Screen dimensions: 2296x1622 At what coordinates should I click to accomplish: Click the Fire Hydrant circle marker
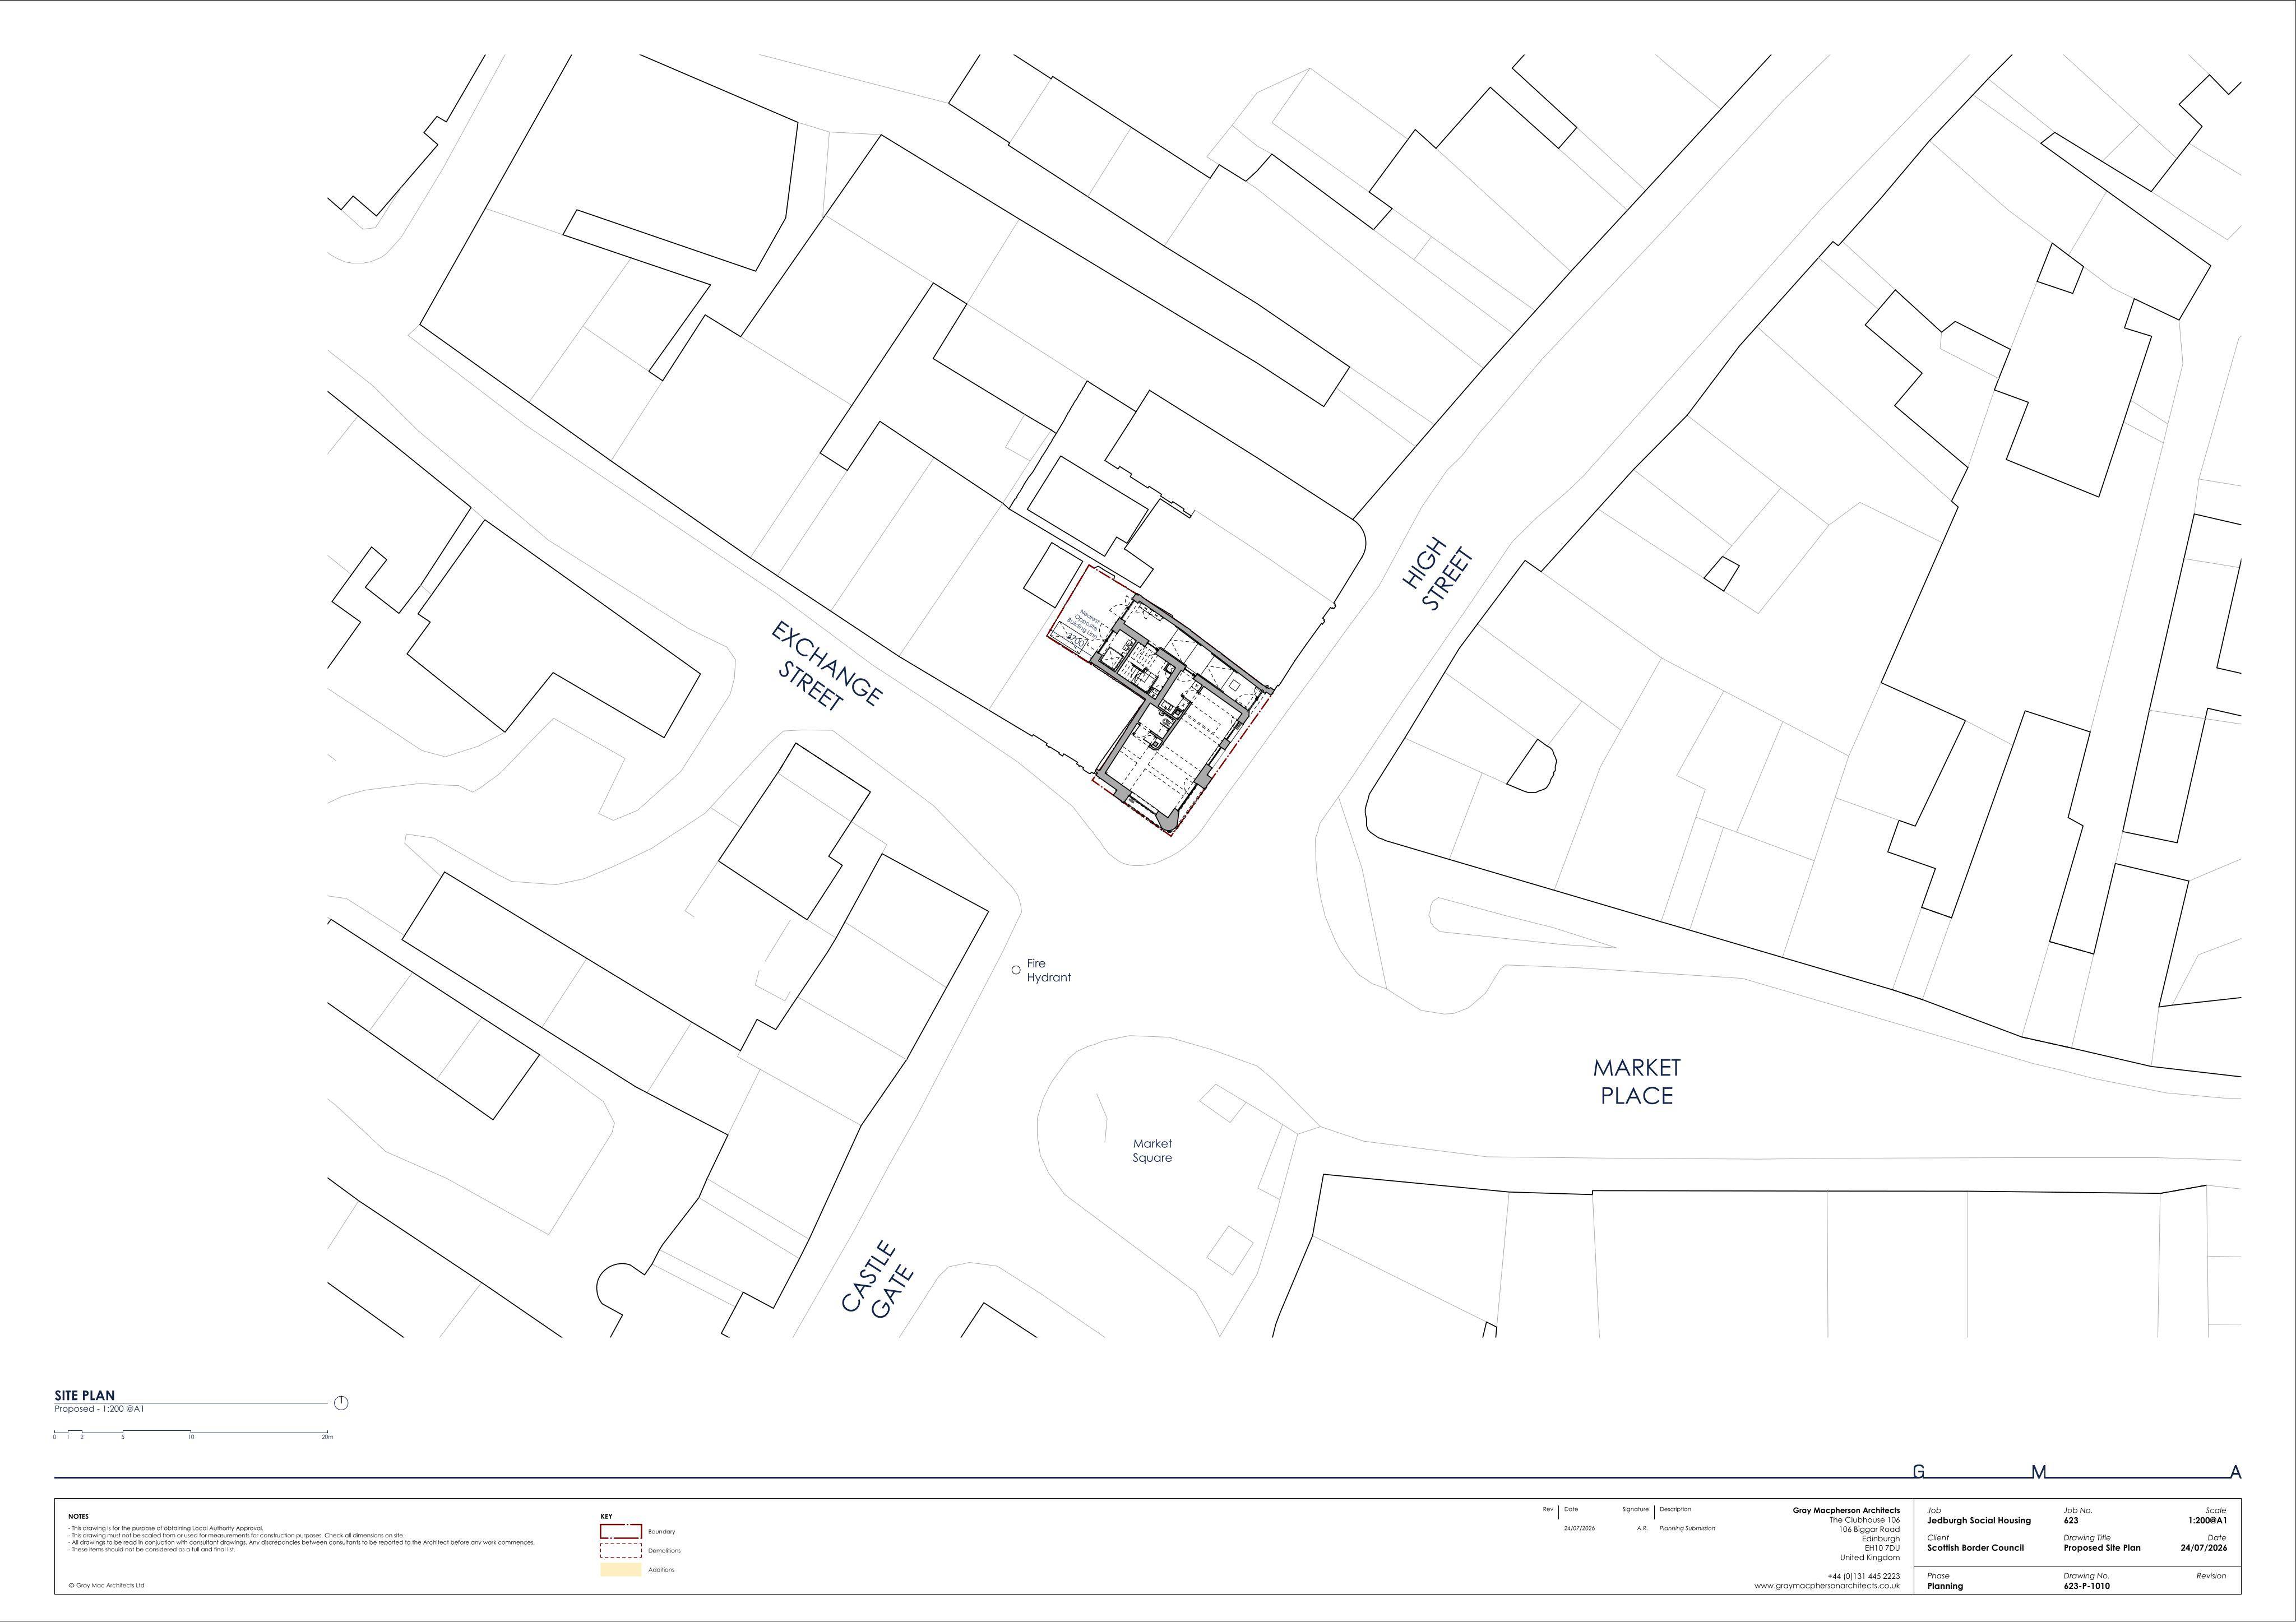1016,970
